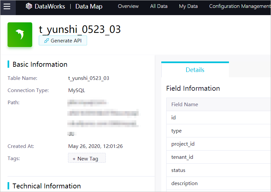Open the hamburger menu icon
271x192 pixels.
click(7, 6)
